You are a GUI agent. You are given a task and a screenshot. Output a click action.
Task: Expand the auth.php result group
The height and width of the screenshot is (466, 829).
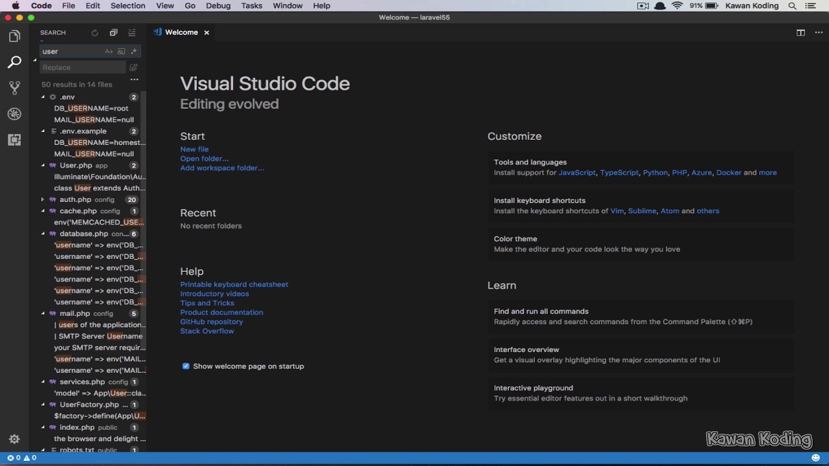coord(43,199)
